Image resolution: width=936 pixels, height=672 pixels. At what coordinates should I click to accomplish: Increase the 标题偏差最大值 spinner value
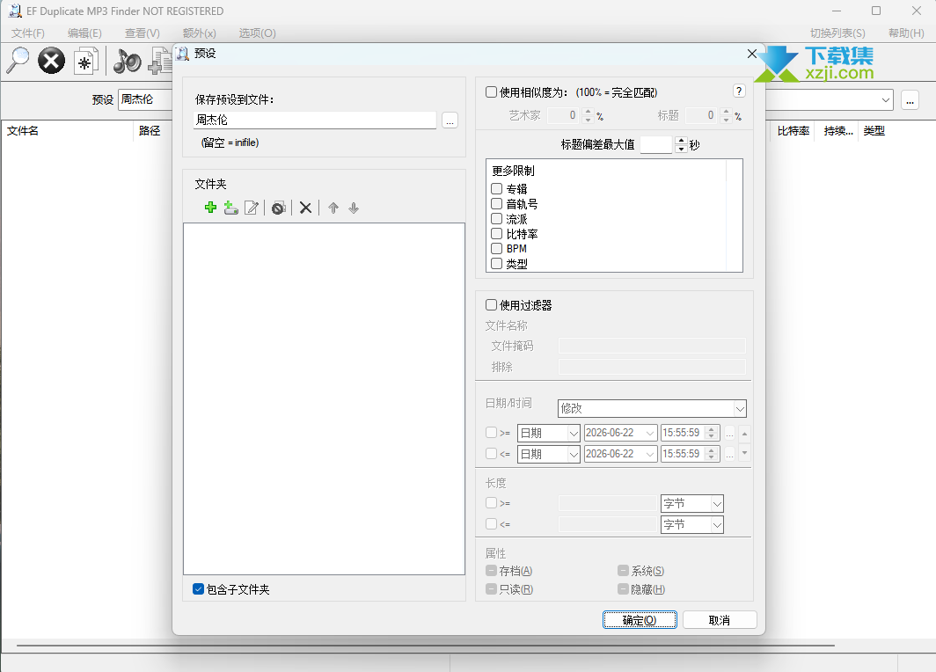pos(682,141)
